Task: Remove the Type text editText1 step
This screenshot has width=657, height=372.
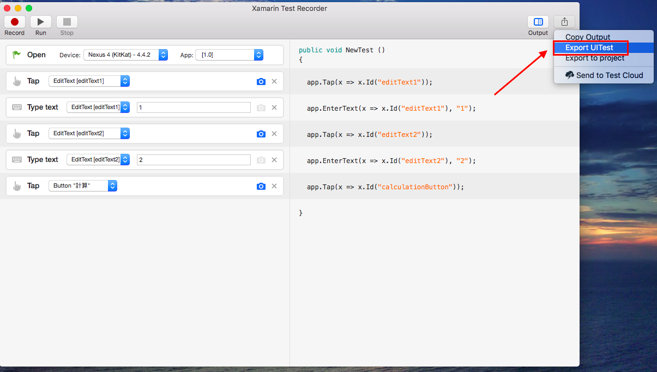Action: click(274, 107)
